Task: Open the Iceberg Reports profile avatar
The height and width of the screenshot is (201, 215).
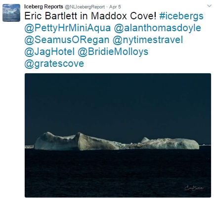Action: coord(11,13)
